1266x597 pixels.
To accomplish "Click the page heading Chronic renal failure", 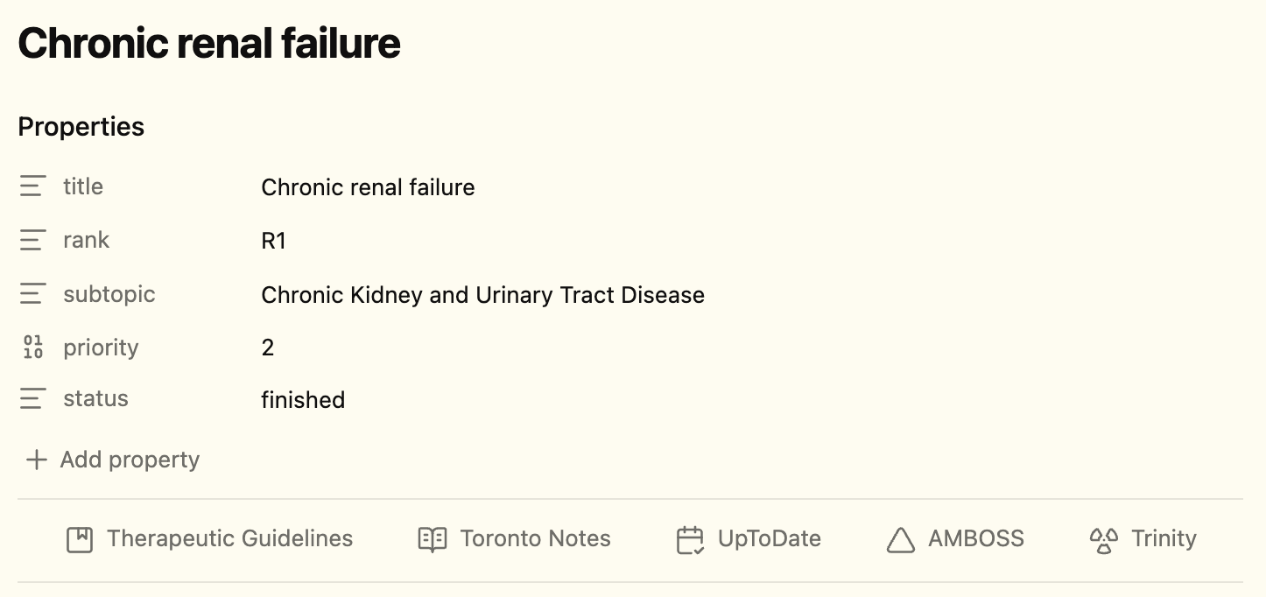I will pyautogui.click(x=209, y=43).
